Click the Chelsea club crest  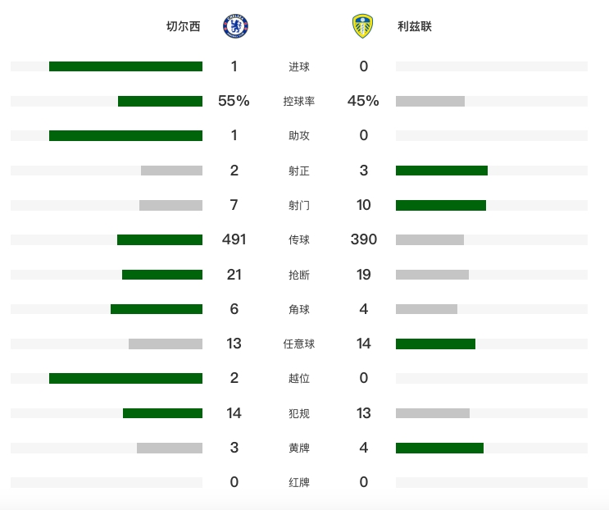point(235,26)
